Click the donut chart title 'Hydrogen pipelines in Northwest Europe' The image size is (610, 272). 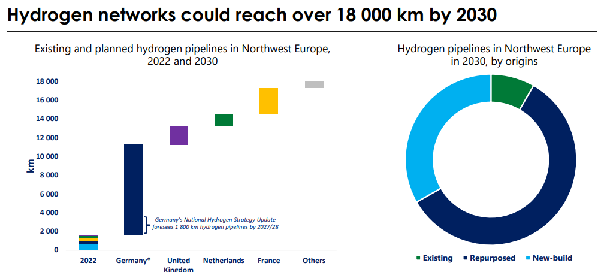(x=494, y=55)
